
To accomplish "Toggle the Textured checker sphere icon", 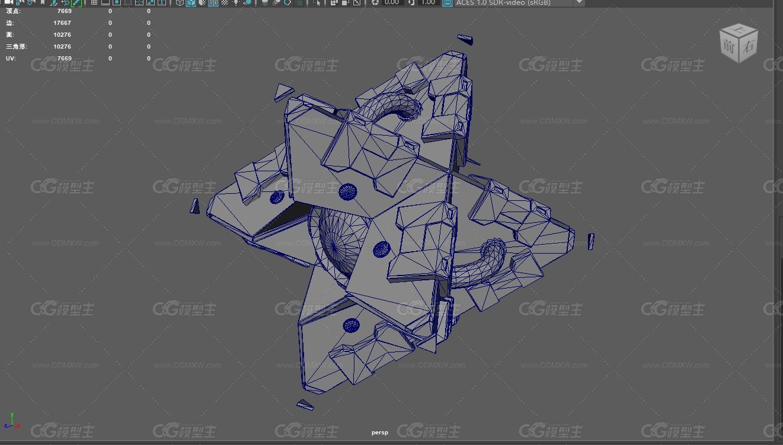I will tap(225, 2).
